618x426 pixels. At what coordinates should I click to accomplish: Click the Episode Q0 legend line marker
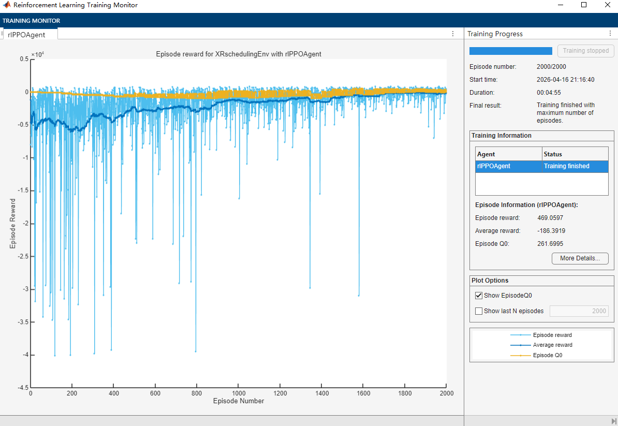pyautogui.click(x=520, y=355)
